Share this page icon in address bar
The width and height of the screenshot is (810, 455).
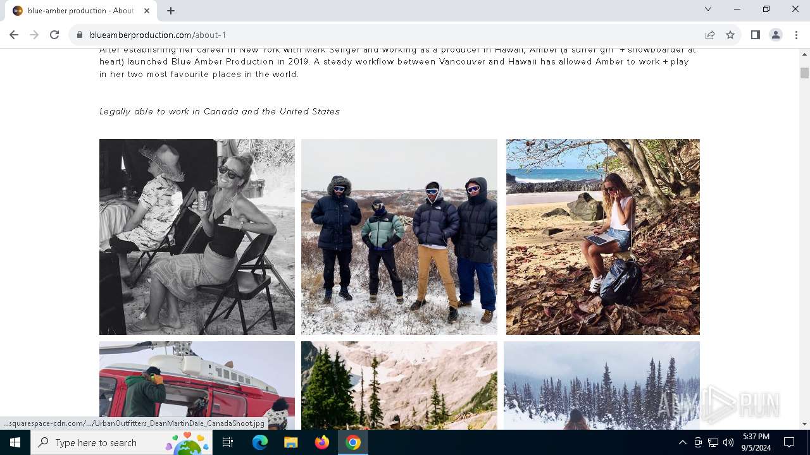point(710,35)
